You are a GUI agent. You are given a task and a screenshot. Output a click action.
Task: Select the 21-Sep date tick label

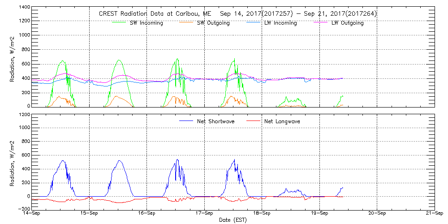(x=434, y=214)
